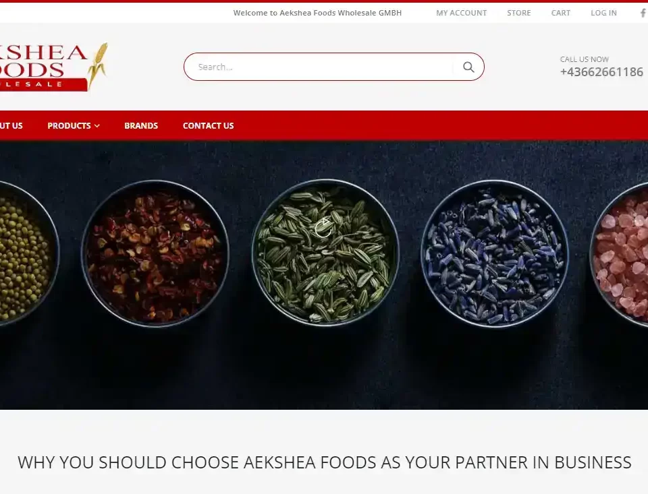Call the phone number +43662661186

[601, 72]
